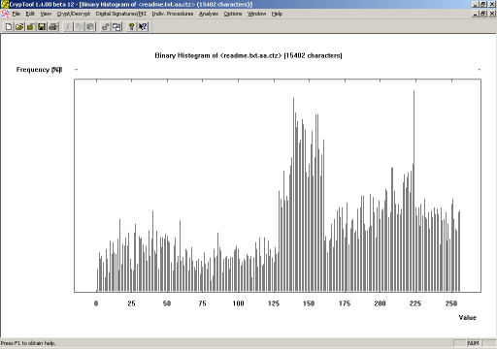
Task: Click the CrypTool document icon in menu bar
Action: point(6,14)
